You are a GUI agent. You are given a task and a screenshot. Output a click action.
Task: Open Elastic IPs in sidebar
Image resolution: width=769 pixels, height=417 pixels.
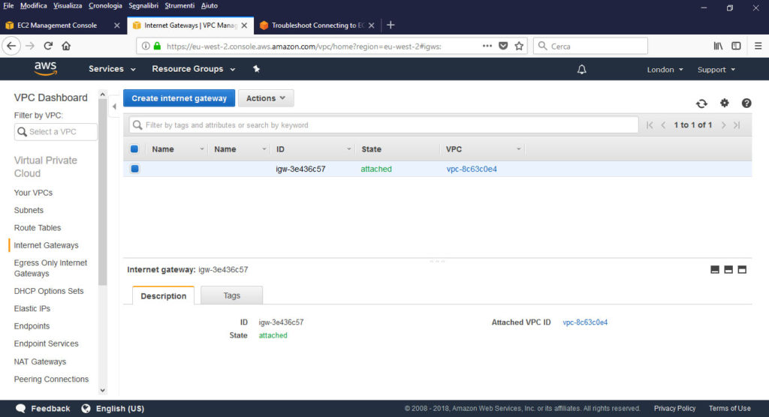(32, 309)
